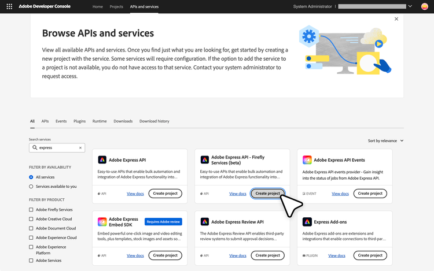Click the search magnifier icon
Image resolution: width=434 pixels, height=271 pixels.
tap(35, 147)
